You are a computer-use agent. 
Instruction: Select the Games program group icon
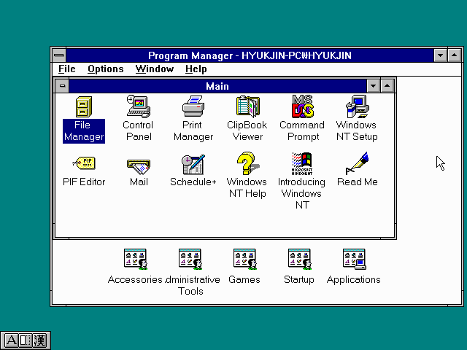(245, 260)
